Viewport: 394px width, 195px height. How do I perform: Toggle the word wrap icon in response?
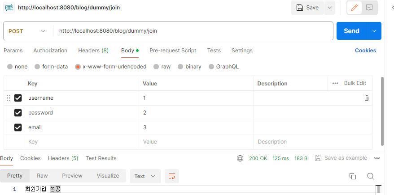pos(172,176)
